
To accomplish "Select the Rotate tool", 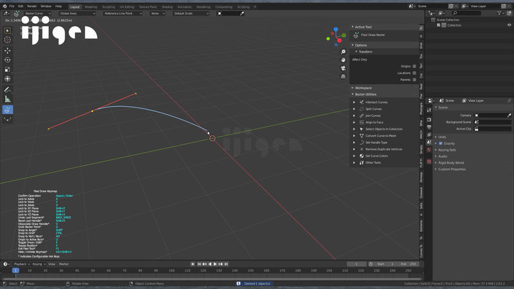I will point(7,60).
